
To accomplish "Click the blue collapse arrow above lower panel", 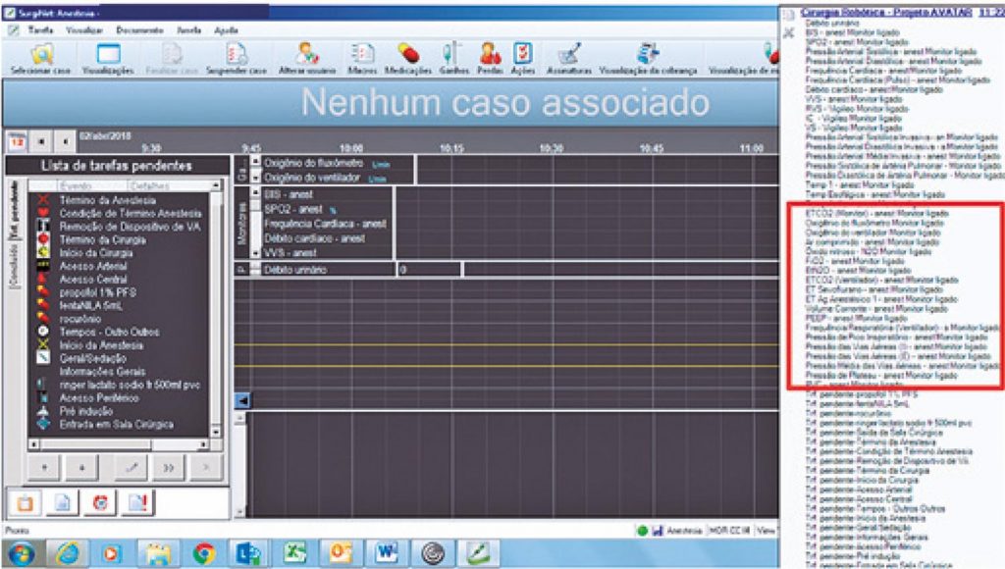I will pos(241,399).
